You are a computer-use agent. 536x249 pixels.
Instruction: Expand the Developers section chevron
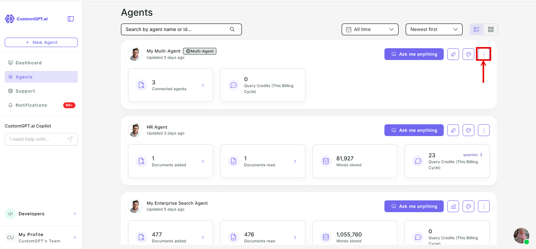(x=75, y=214)
